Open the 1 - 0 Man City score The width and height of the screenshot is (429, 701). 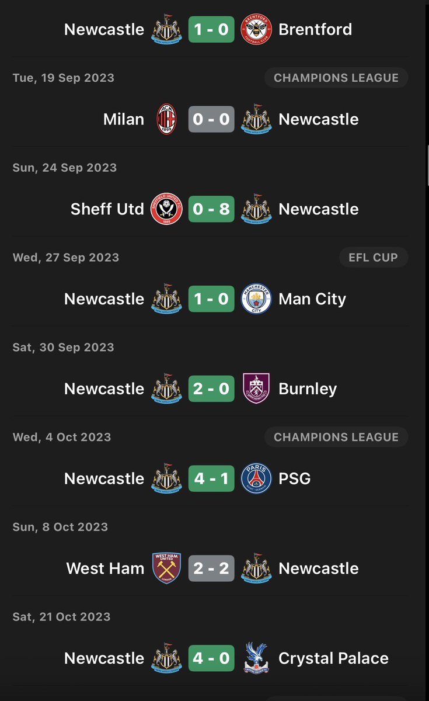[211, 299]
